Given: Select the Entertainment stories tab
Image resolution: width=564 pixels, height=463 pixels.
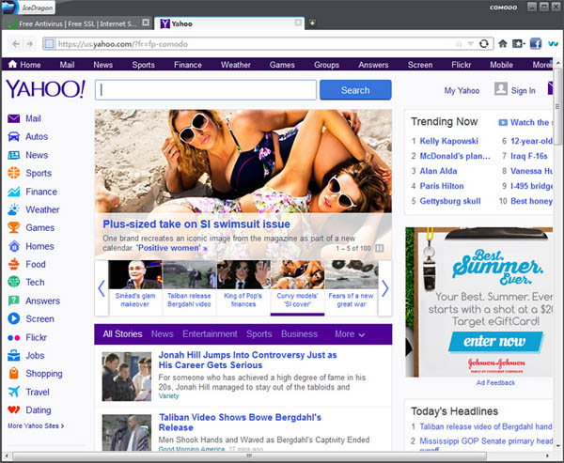Looking at the screenshot, I should pyautogui.click(x=210, y=334).
